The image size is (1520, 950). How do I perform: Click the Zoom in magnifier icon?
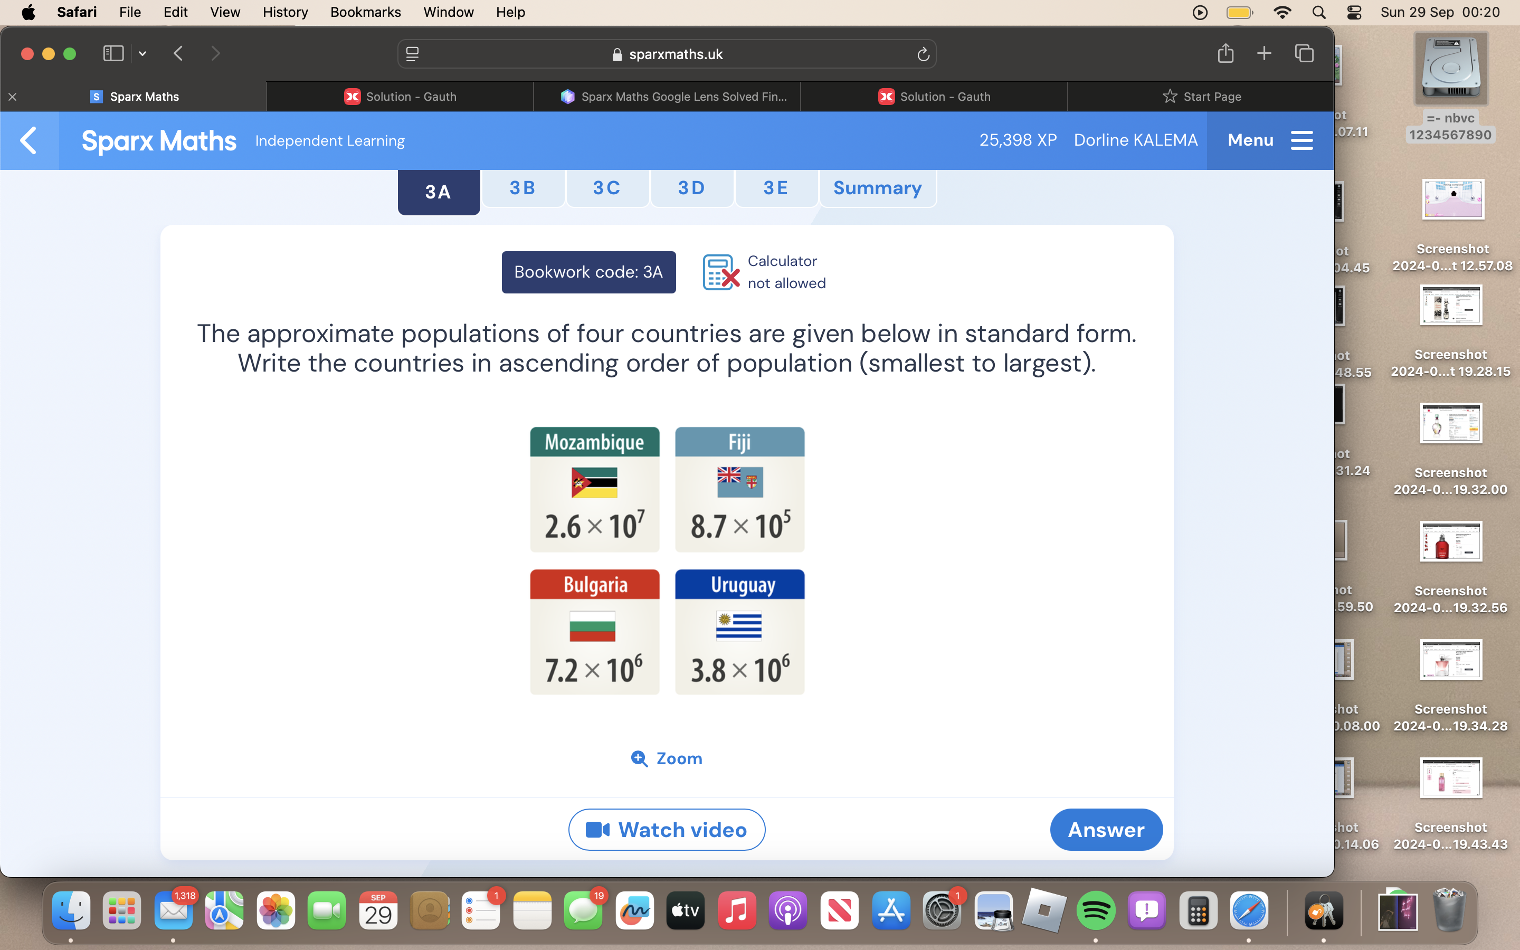pyautogui.click(x=638, y=757)
